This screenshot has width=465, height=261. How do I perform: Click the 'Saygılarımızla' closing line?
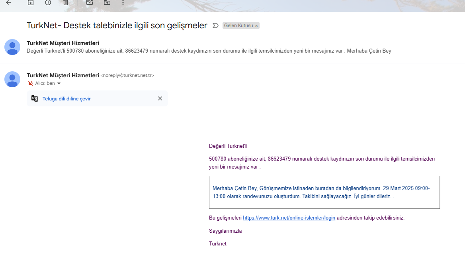[225, 231]
